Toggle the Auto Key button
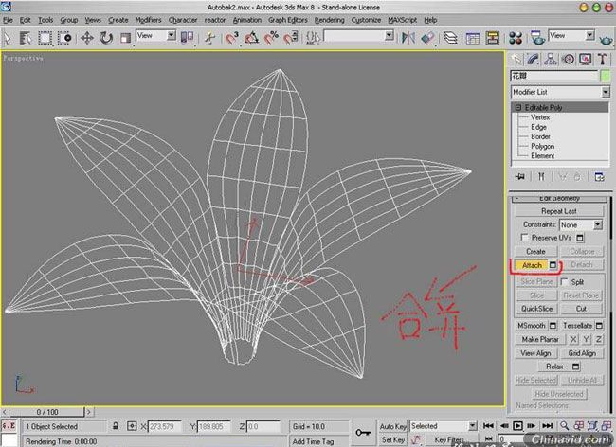This screenshot has width=616, height=447. point(392,426)
